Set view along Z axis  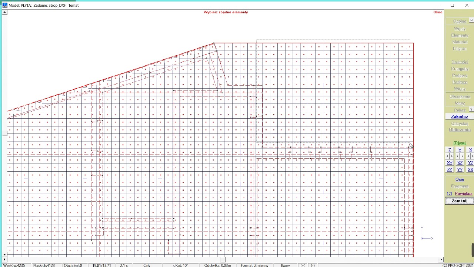coord(450,150)
